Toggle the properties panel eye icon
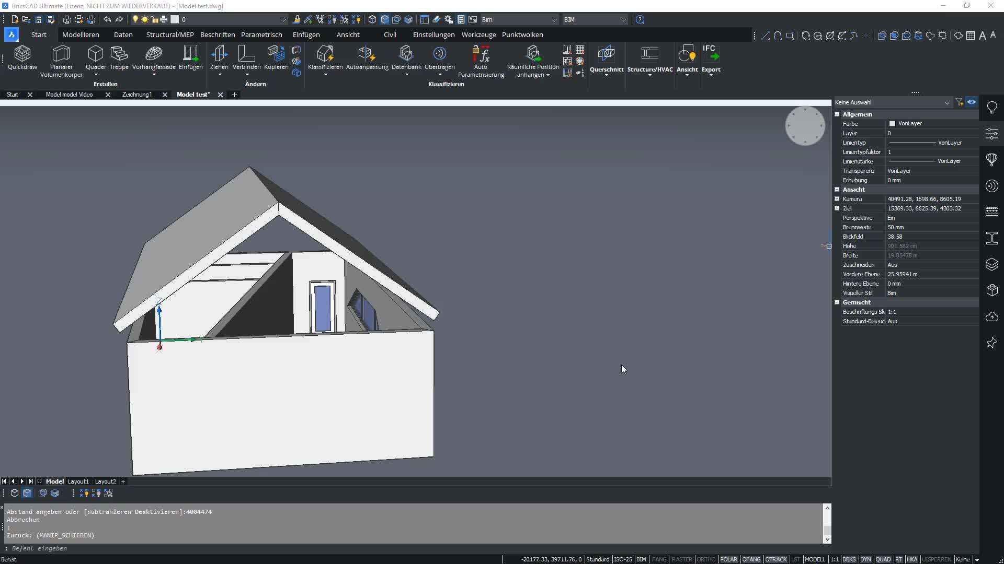Image resolution: width=1004 pixels, height=564 pixels. point(972,102)
